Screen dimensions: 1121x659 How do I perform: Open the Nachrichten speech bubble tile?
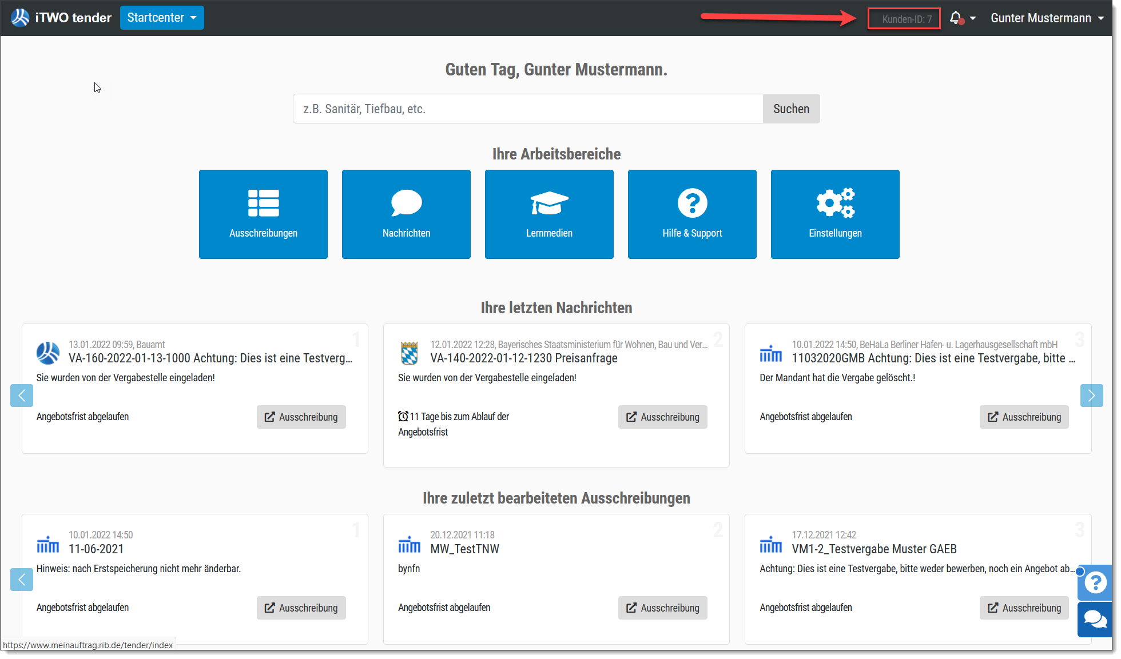pos(406,214)
